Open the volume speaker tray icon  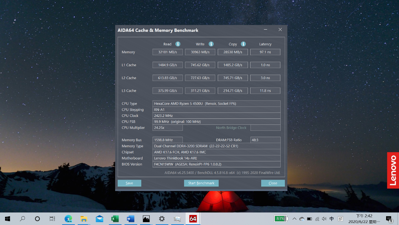[324, 219]
